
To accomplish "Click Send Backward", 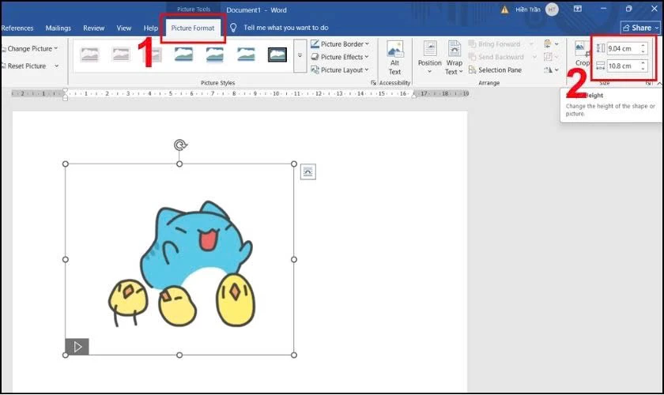I will tap(496, 57).
